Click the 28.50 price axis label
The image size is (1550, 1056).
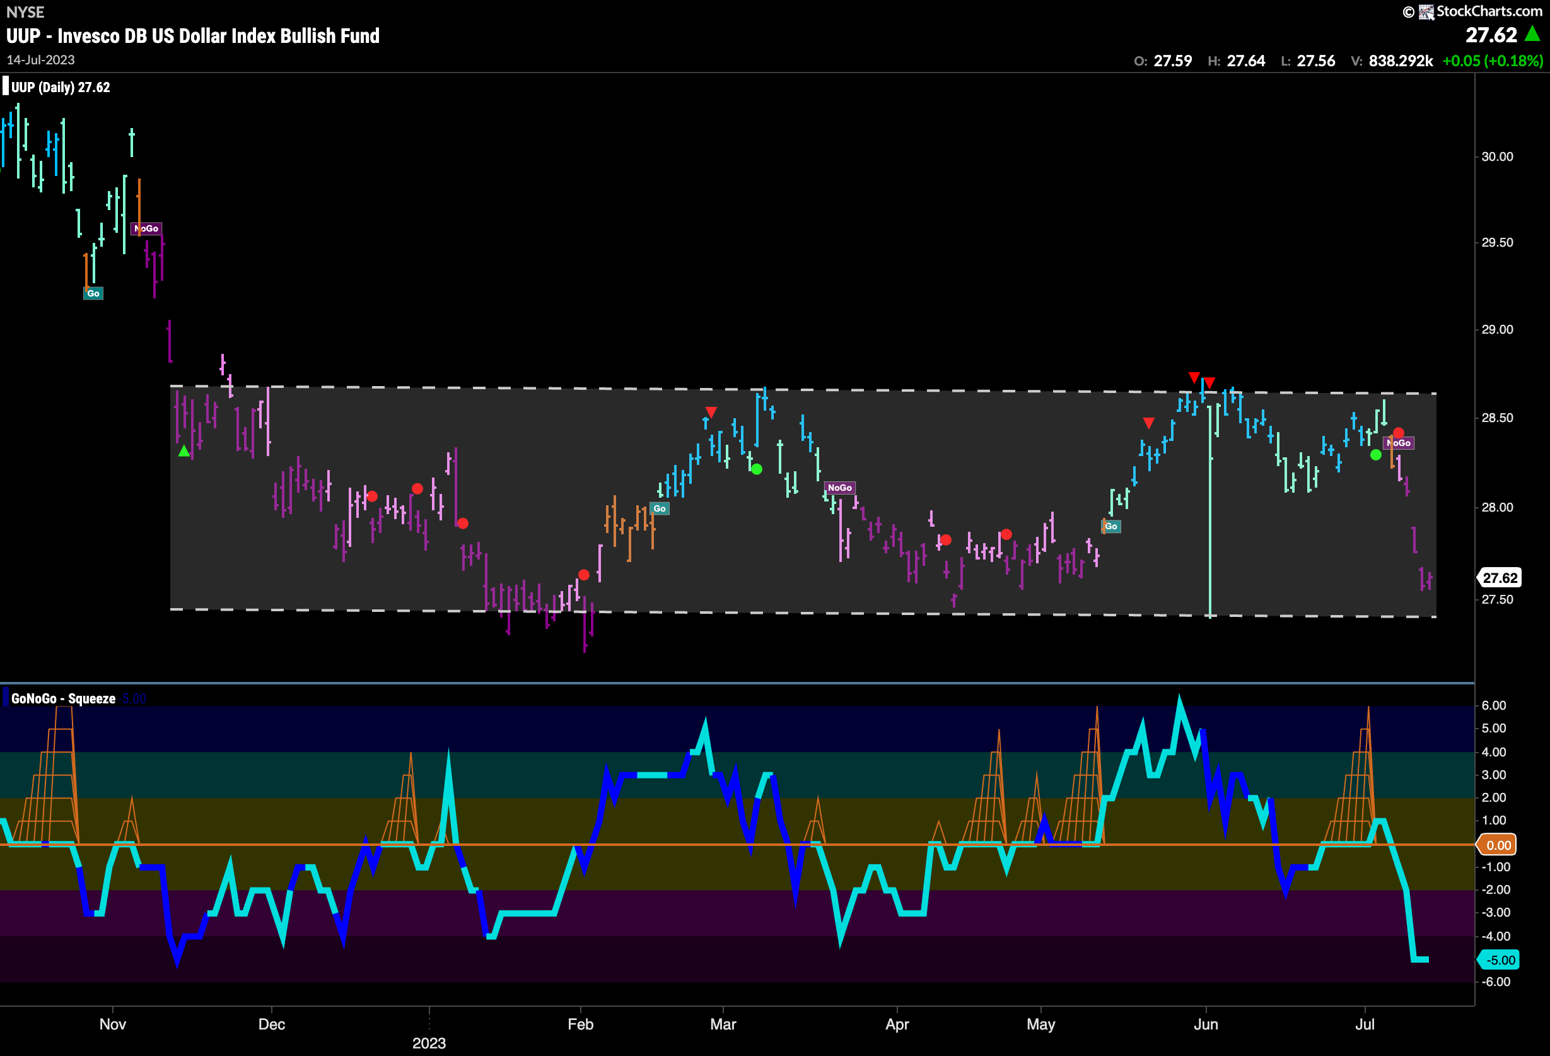click(1497, 418)
